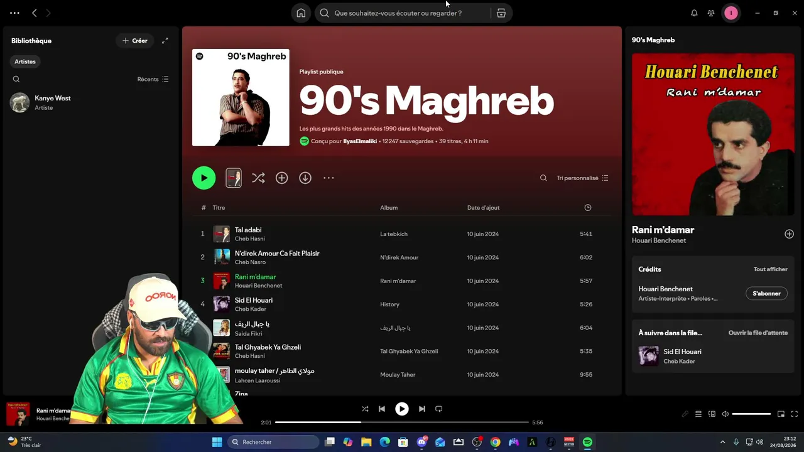Search within the playlist
This screenshot has width=804, height=452.
(543, 178)
